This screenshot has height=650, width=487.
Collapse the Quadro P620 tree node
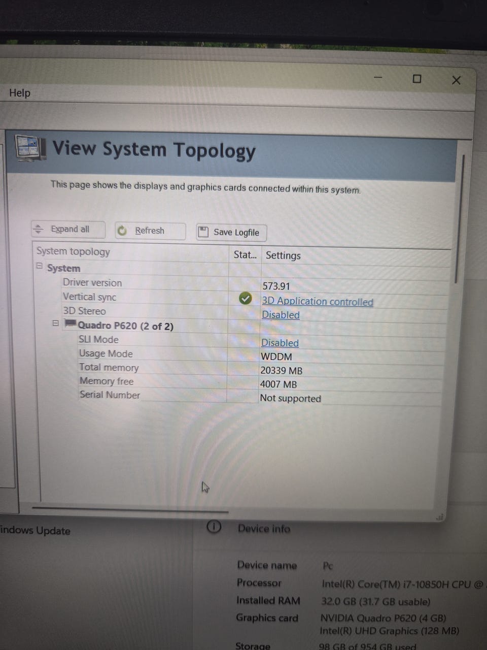pos(56,323)
